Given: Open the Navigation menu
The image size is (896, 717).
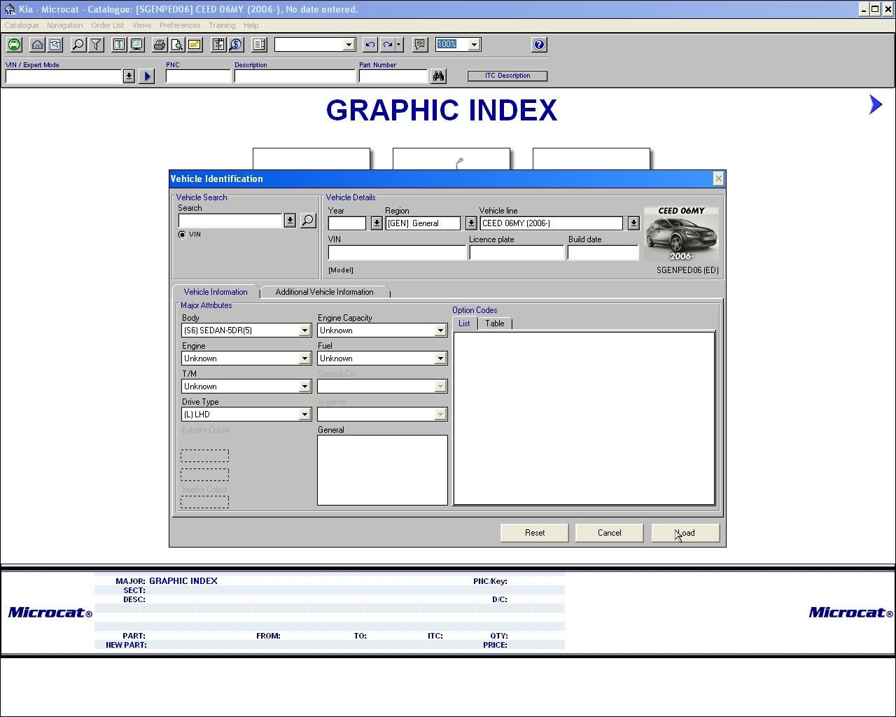Looking at the screenshot, I should coord(64,25).
